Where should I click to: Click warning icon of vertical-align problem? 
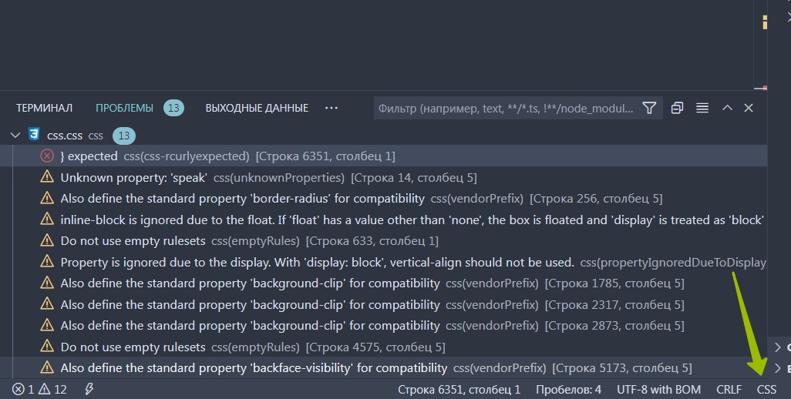pos(47,261)
